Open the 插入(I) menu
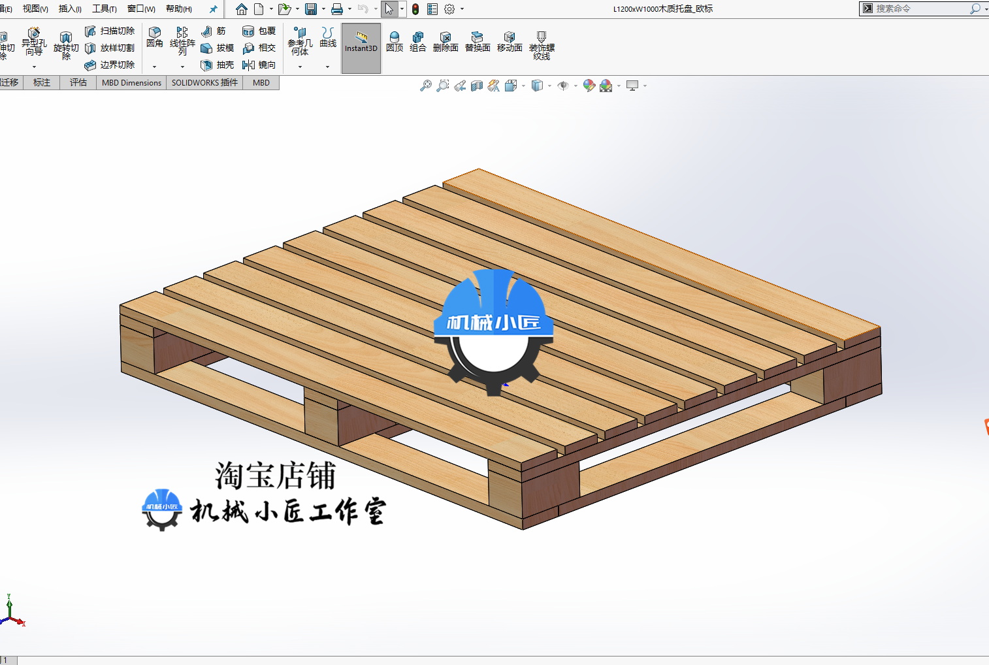Screen dimensions: 989x665 70,9
